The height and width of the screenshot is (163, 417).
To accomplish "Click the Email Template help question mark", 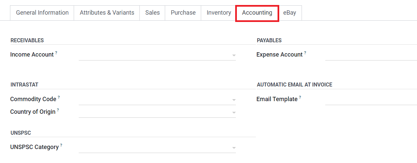I will 300,97.
